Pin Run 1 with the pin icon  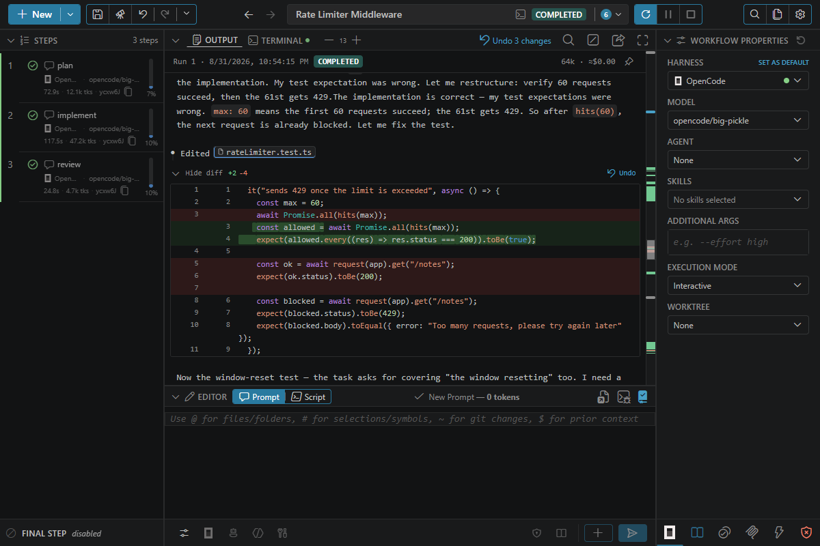coord(629,61)
